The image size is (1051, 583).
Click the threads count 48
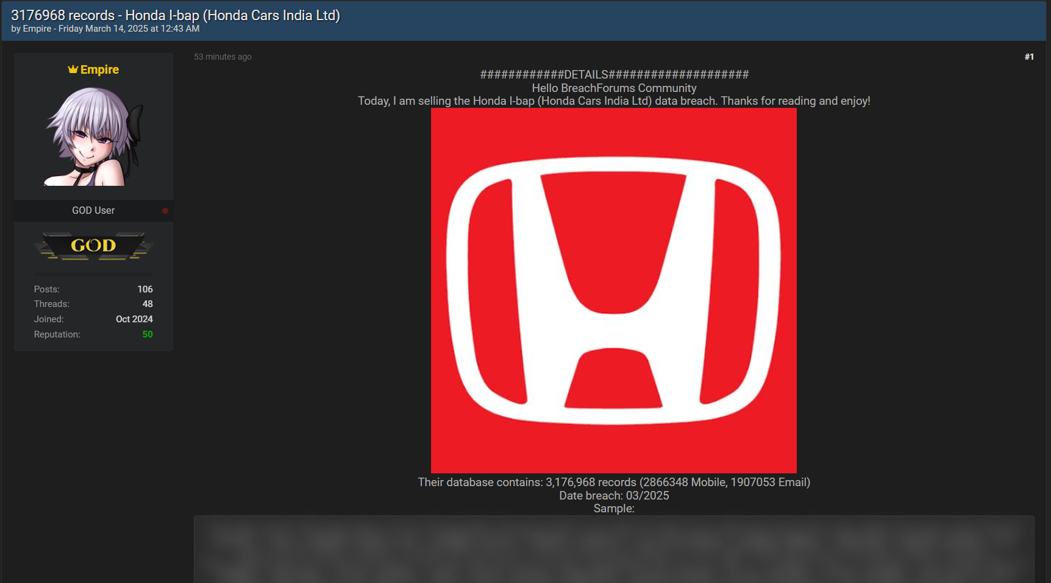point(148,304)
